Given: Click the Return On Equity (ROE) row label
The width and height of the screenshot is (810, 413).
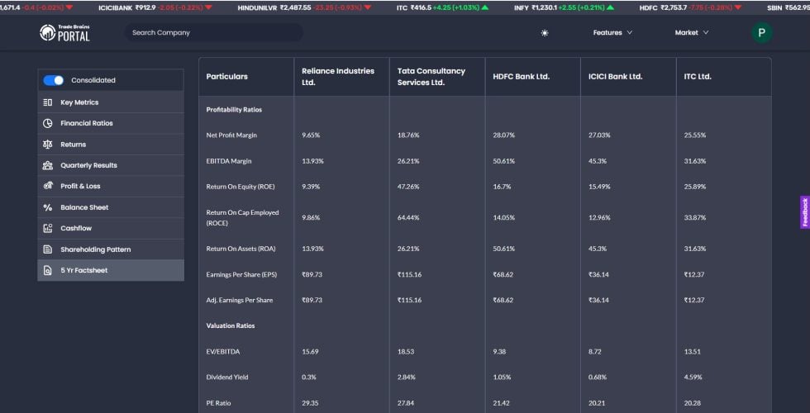Looking at the screenshot, I should [x=241, y=187].
